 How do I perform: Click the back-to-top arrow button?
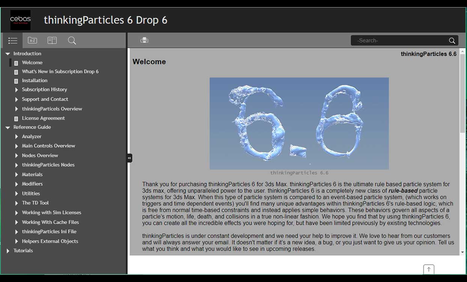(x=429, y=269)
